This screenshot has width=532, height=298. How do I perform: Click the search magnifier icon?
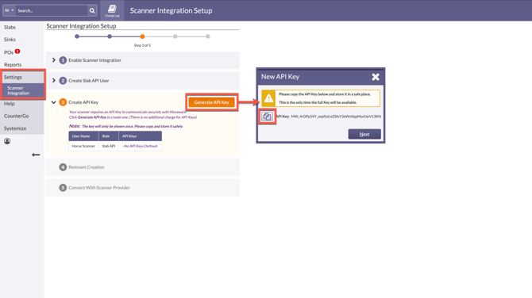coord(92,10)
